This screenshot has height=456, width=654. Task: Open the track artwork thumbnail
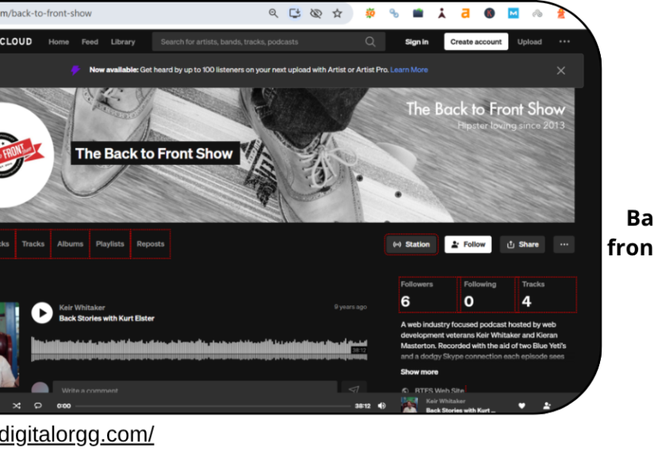click(10, 345)
